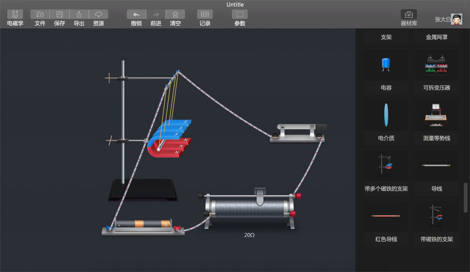Click the 导出 export icon
The width and height of the screenshot is (470, 272).
[79, 14]
